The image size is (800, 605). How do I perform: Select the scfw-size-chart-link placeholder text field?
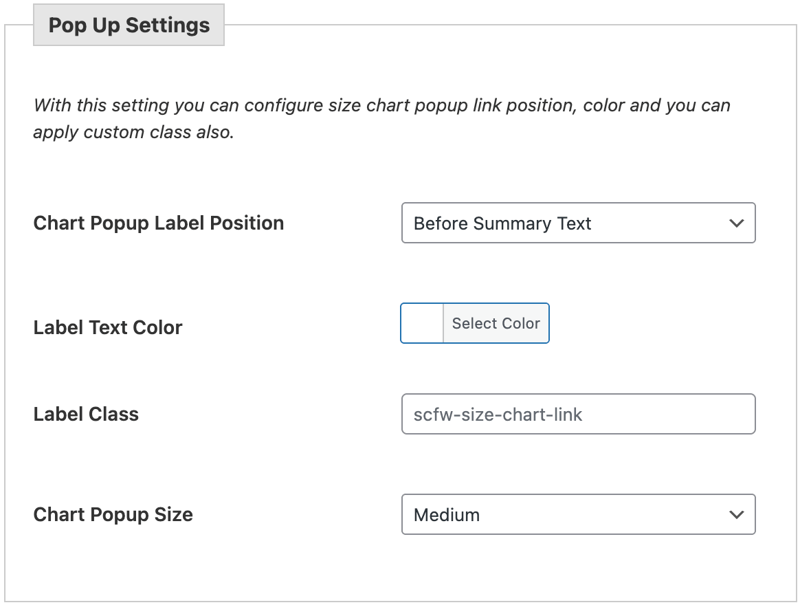[578, 414]
